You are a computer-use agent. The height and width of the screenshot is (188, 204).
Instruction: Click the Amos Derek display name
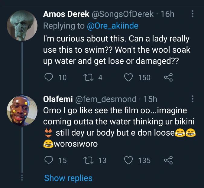click(x=66, y=14)
